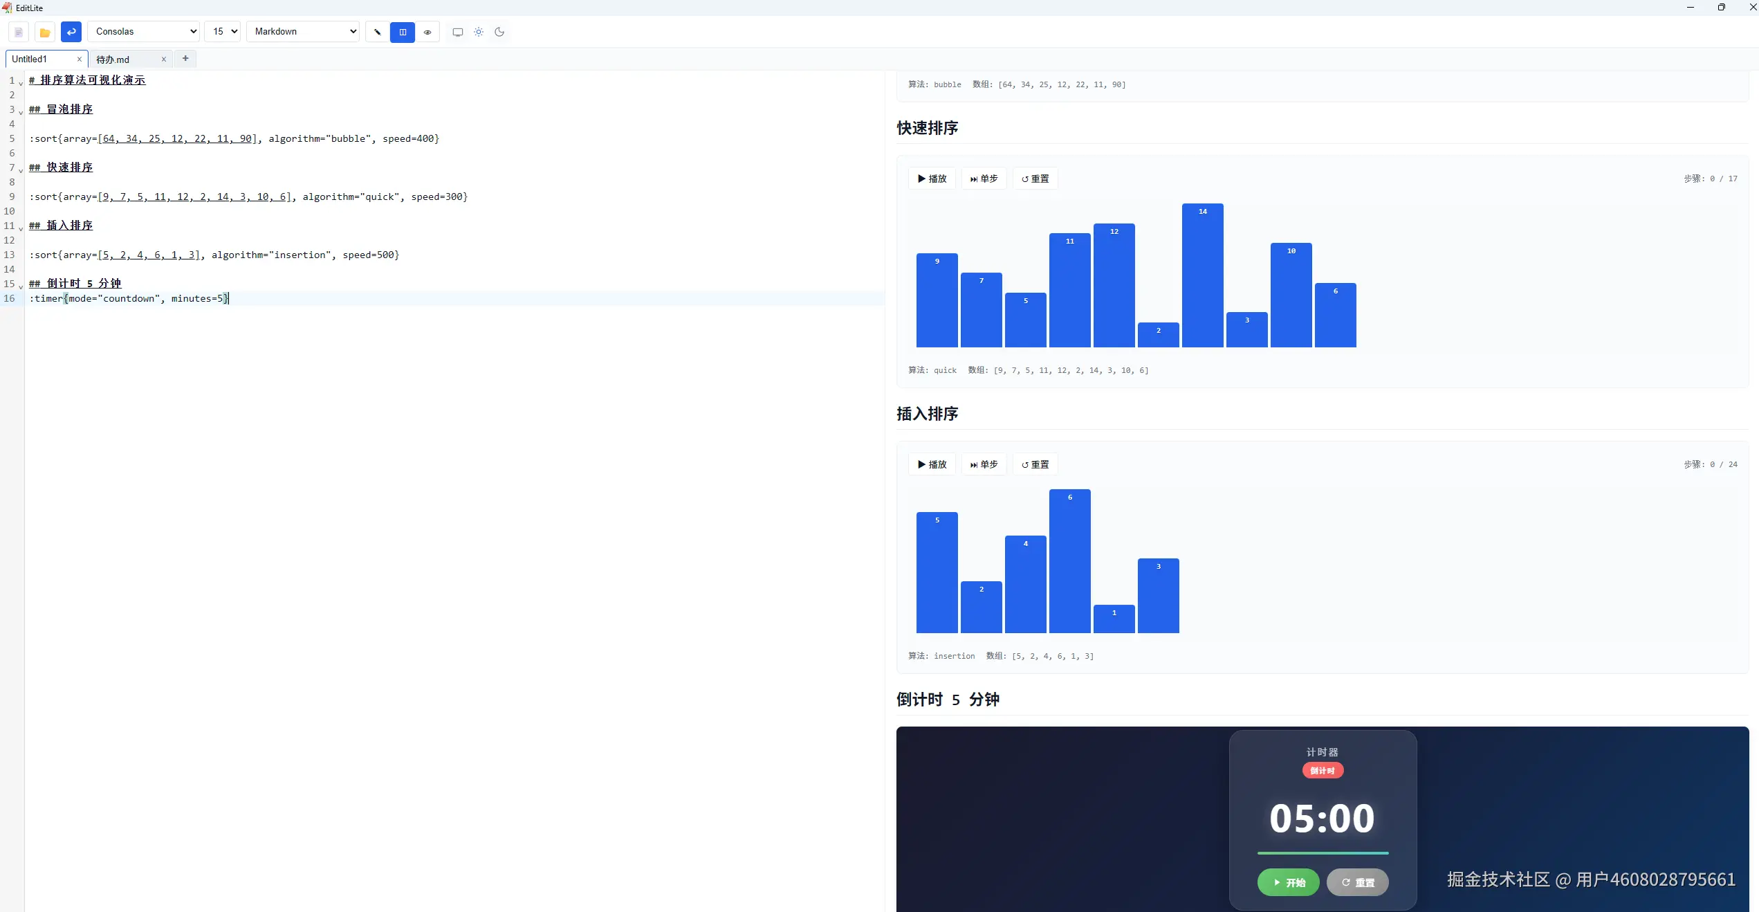Viewport: 1759px width, 912px height.
Task: Switch to edit-only pencil mode
Action: [378, 32]
